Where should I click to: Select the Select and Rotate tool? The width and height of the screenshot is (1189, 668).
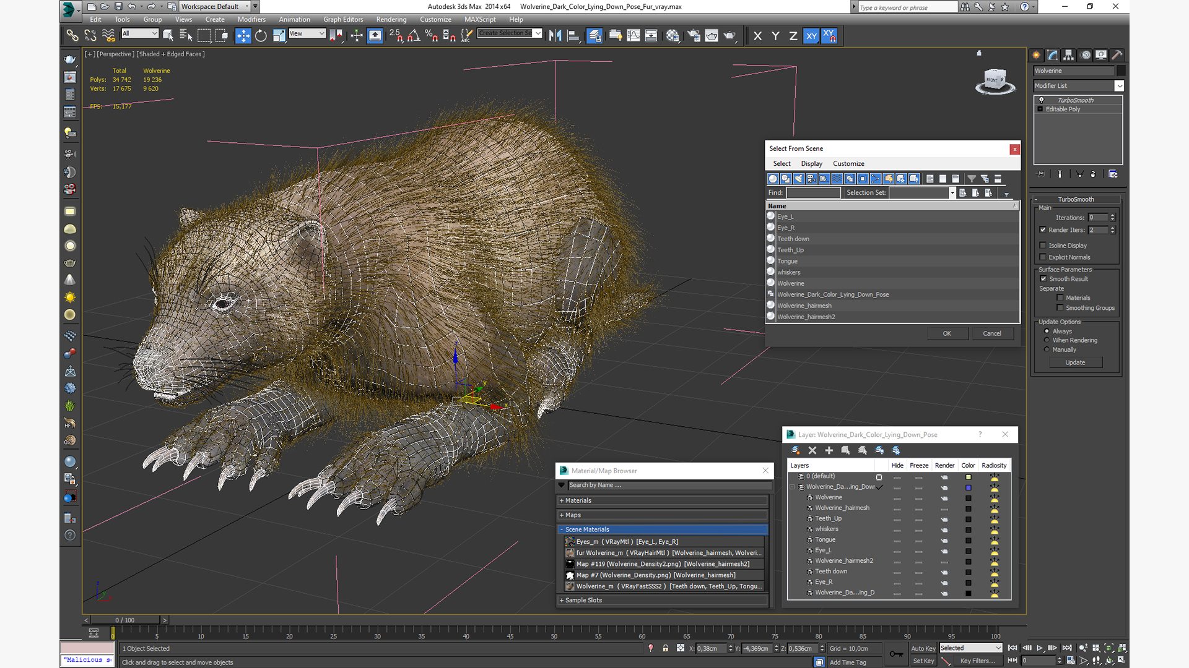pos(261,36)
